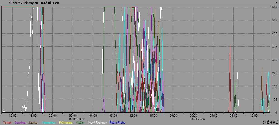279x125 pixels.
Task: Click the 03.04.2026 date label
Action: pos(73,119)
